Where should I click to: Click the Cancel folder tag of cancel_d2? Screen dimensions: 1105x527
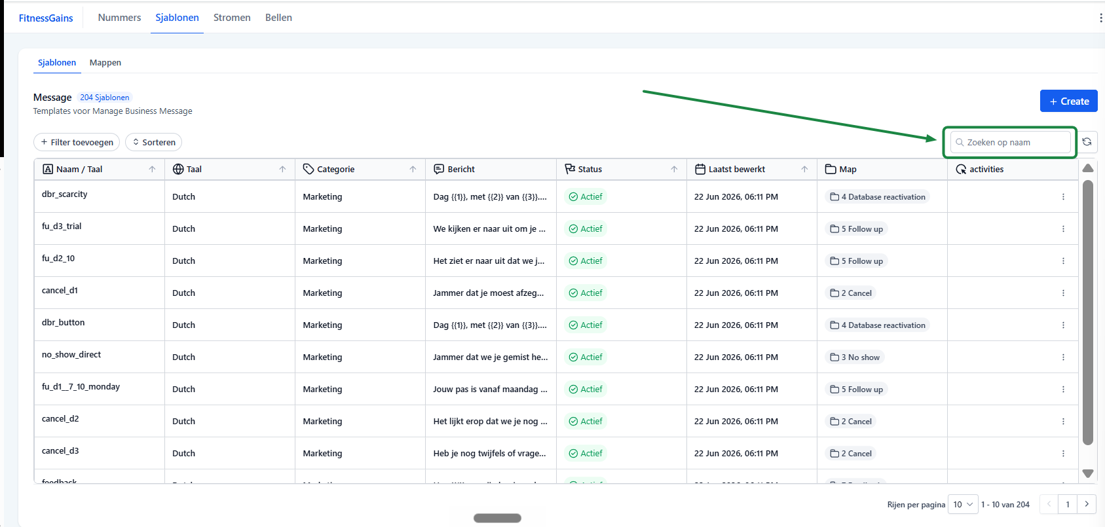851,421
